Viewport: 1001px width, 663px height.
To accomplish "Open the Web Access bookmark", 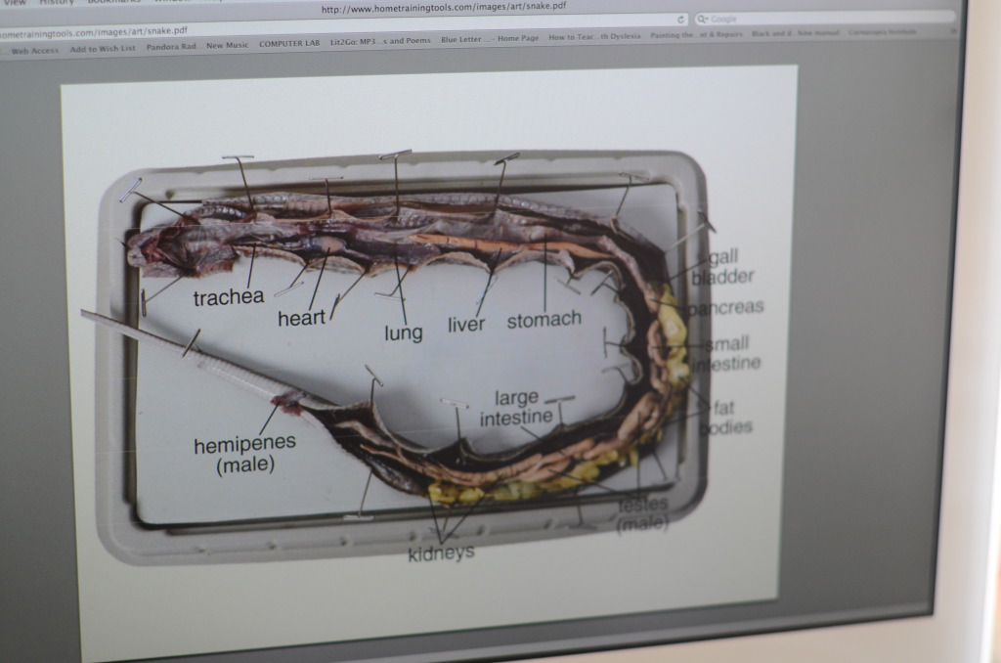I will pyautogui.click(x=34, y=51).
